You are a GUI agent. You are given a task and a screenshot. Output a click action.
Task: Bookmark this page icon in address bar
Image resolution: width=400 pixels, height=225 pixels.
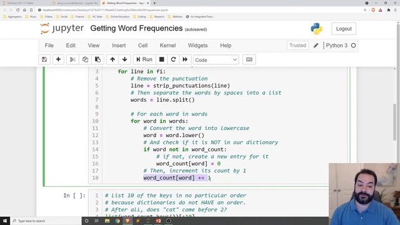31,10
